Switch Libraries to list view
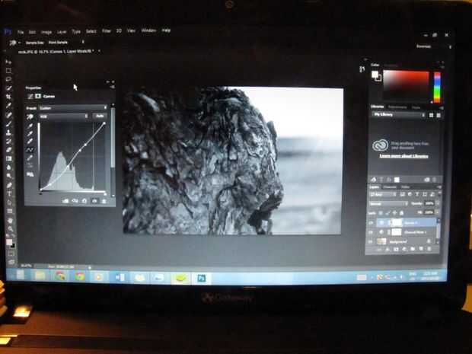Viewport: 472px width, 354px height. click(439, 115)
